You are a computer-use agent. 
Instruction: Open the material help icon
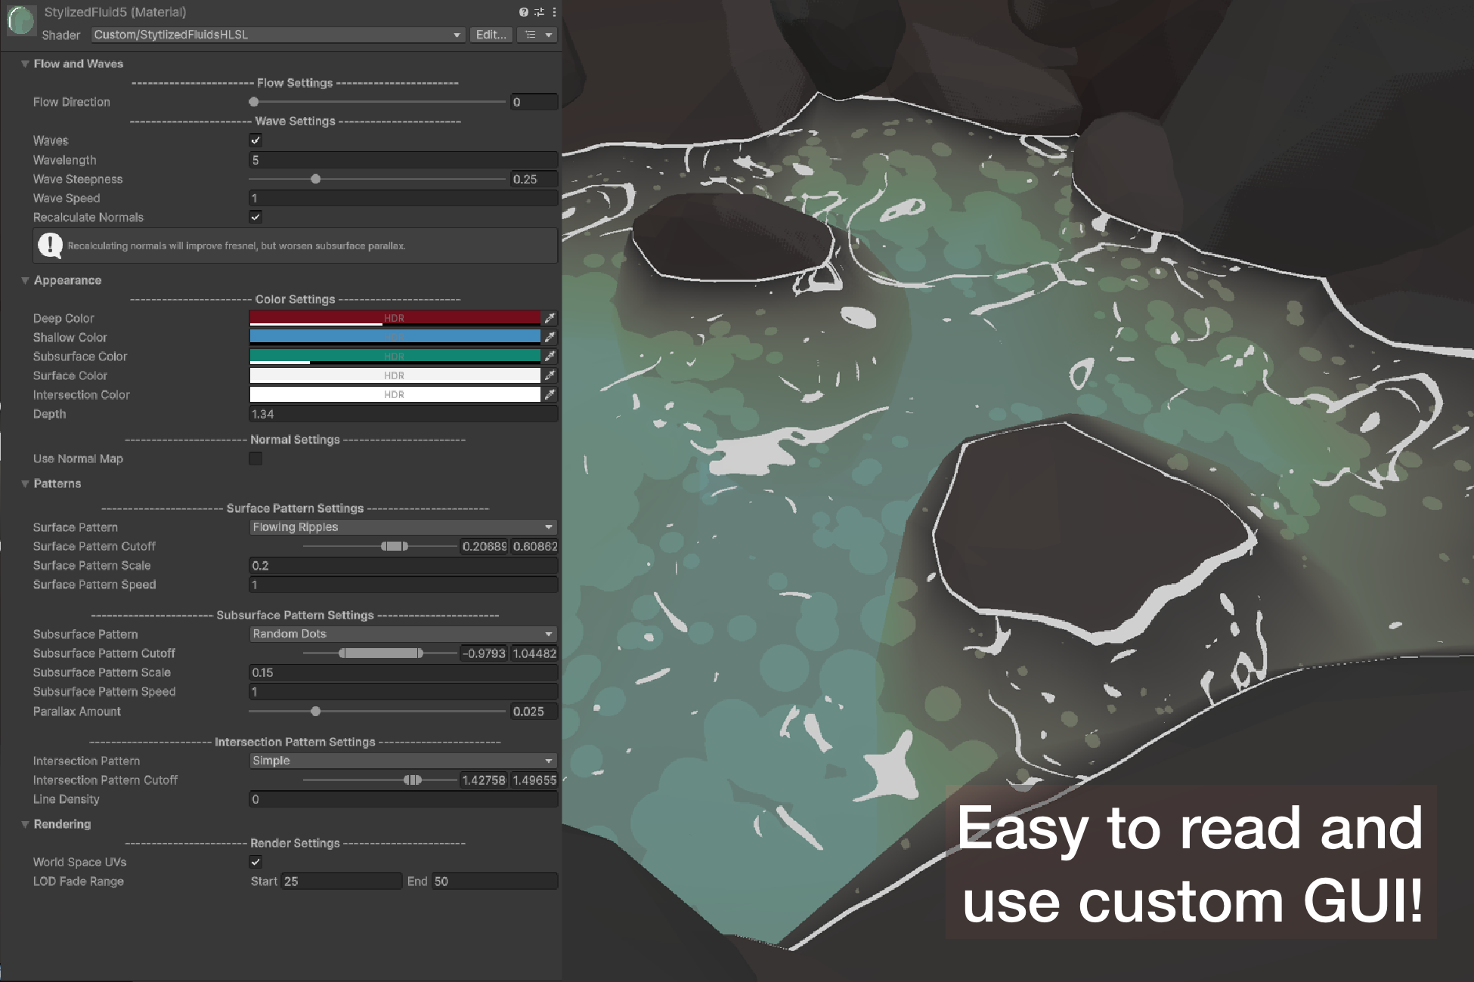523,12
